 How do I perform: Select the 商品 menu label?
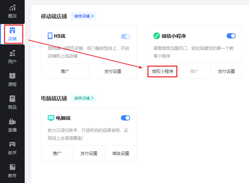(x=12, y=107)
